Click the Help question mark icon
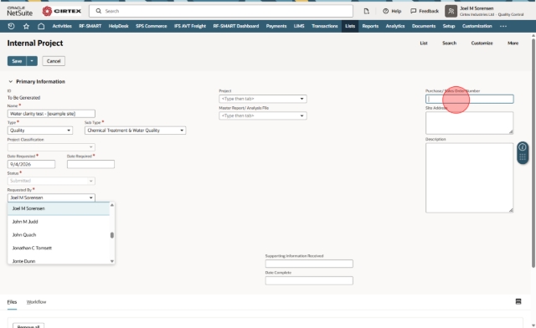The height and width of the screenshot is (328, 536). point(385,11)
